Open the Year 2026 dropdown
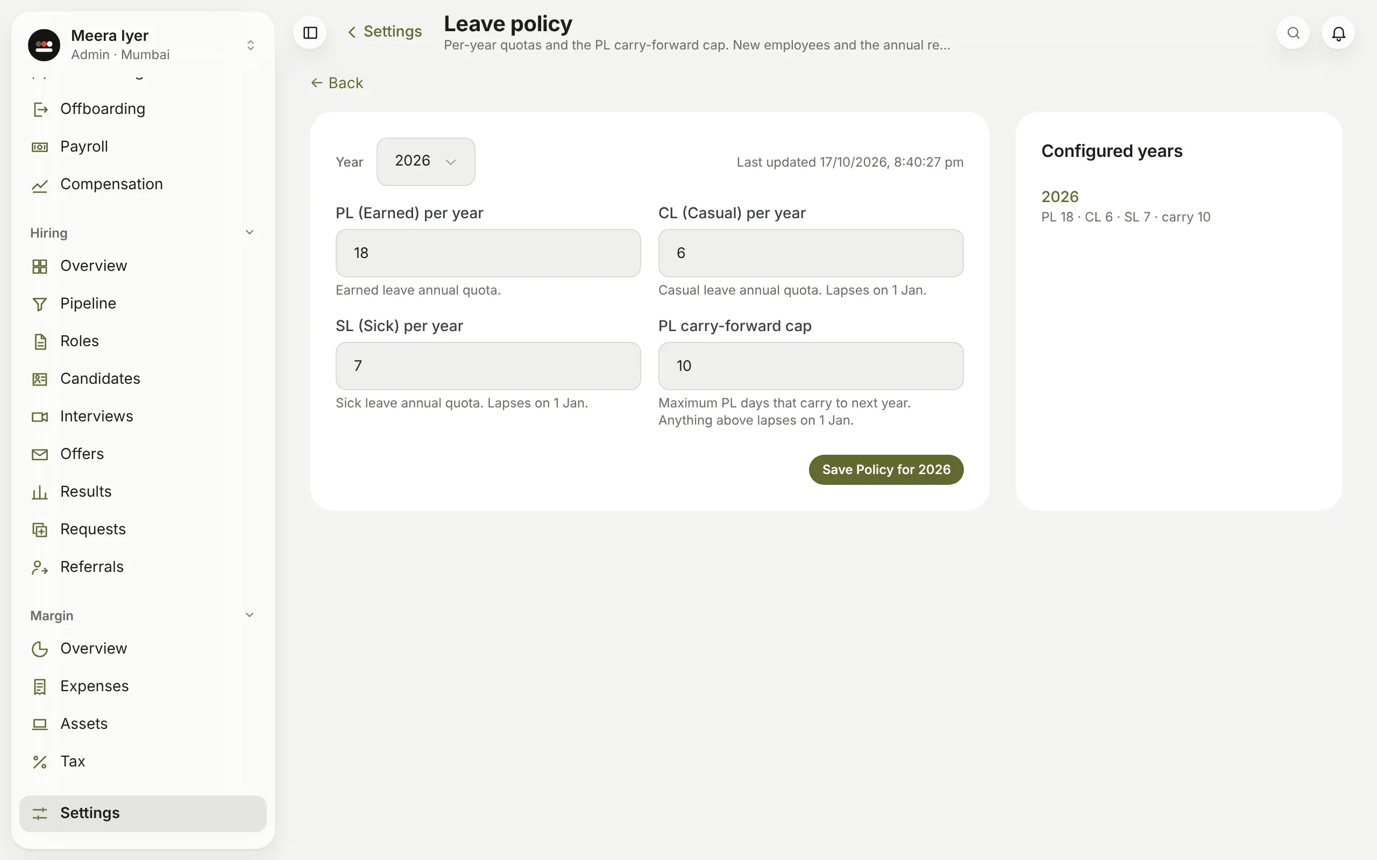1377x860 pixels. tap(425, 162)
